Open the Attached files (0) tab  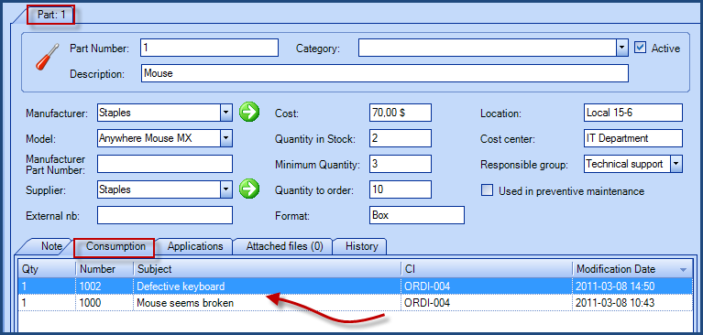point(284,246)
